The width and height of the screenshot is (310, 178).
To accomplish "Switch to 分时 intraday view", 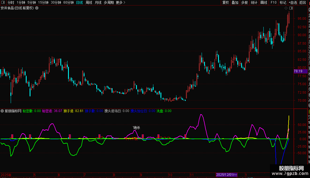I will click(x=11, y=2).
